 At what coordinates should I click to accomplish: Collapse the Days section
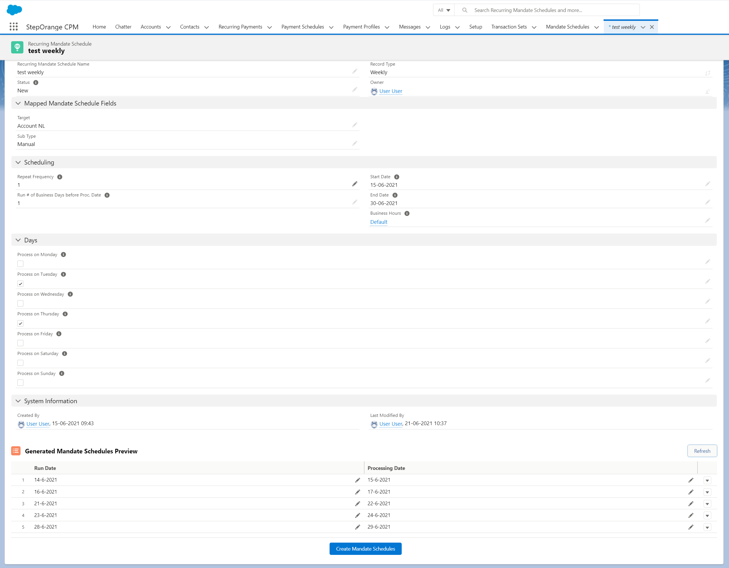click(x=18, y=240)
